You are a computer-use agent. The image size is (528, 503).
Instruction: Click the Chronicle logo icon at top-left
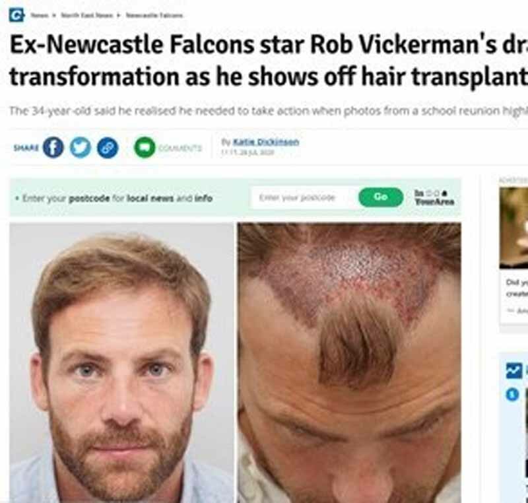[x=16, y=15]
